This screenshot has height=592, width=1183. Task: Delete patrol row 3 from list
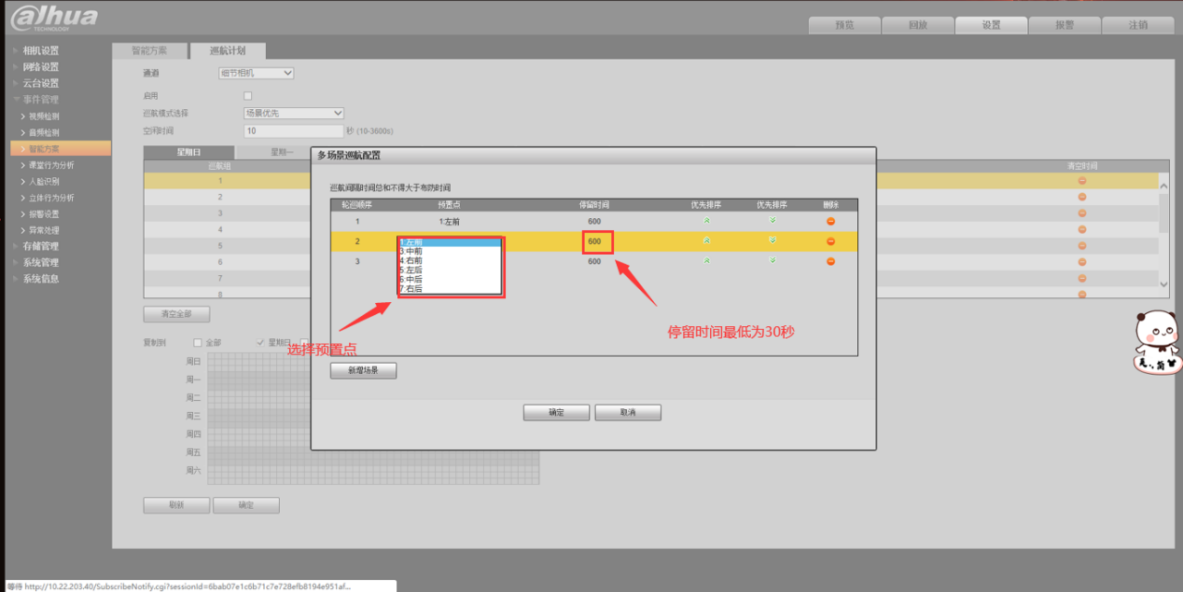point(830,262)
